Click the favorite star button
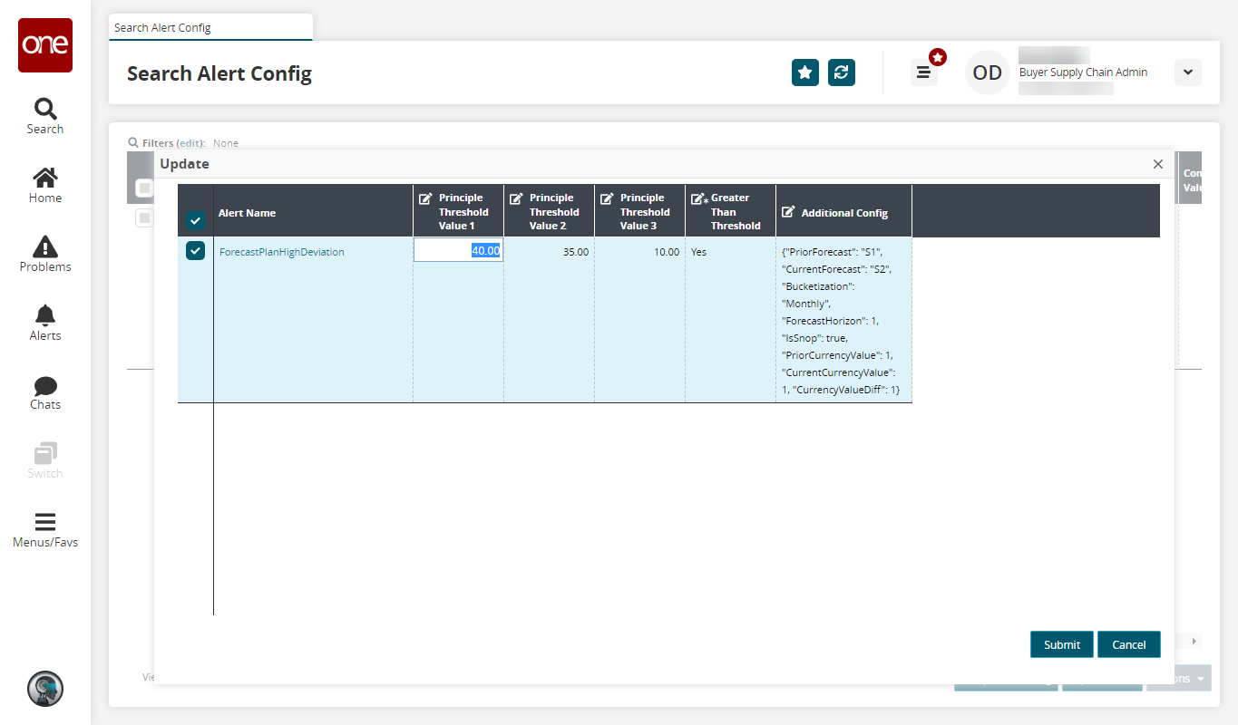The height and width of the screenshot is (725, 1238). pyautogui.click(x=805, y=72)
